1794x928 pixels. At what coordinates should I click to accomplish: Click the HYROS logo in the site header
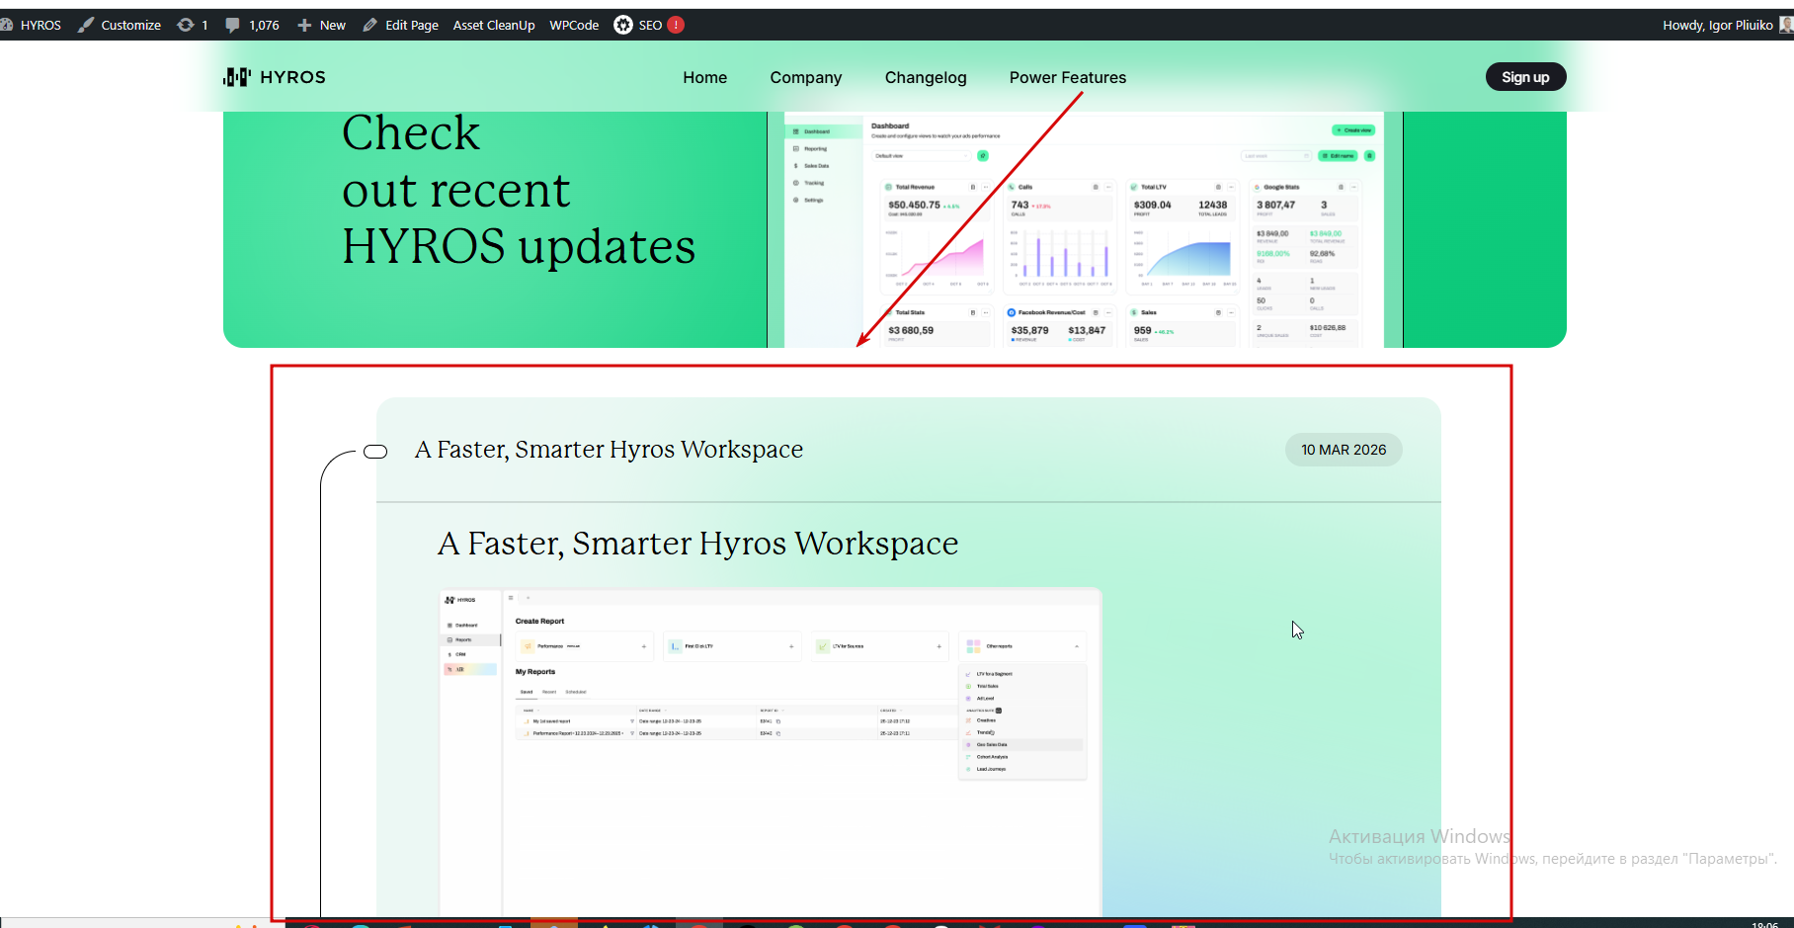point(275,77)
